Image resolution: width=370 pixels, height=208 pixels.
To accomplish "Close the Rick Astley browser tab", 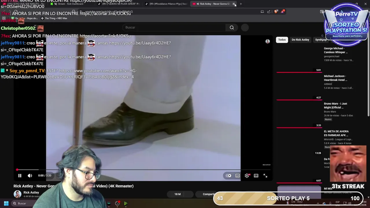I will pos(234,4).
